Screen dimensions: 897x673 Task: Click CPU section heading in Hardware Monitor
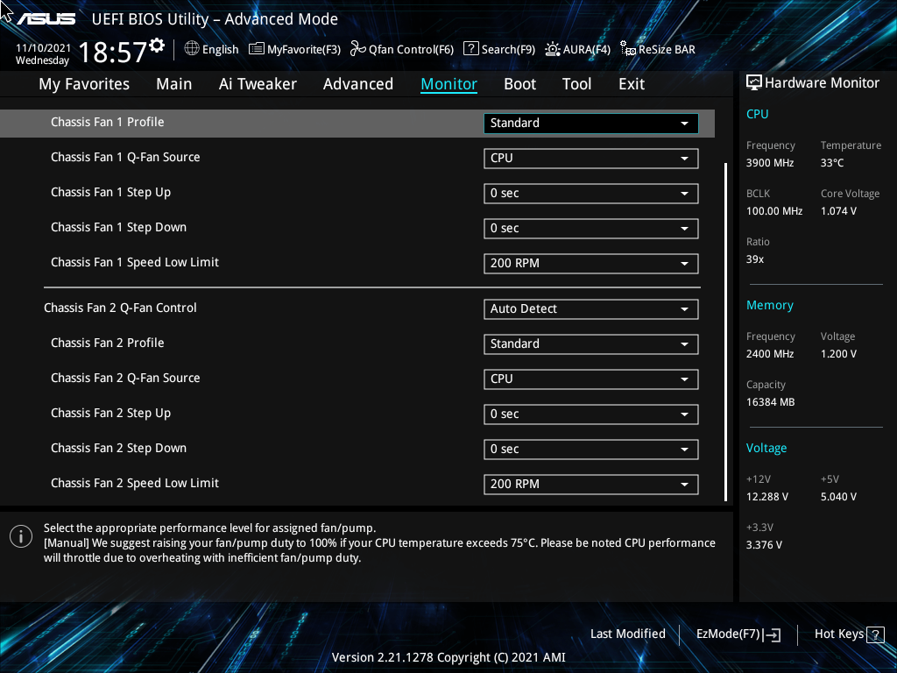coord(758,114)
